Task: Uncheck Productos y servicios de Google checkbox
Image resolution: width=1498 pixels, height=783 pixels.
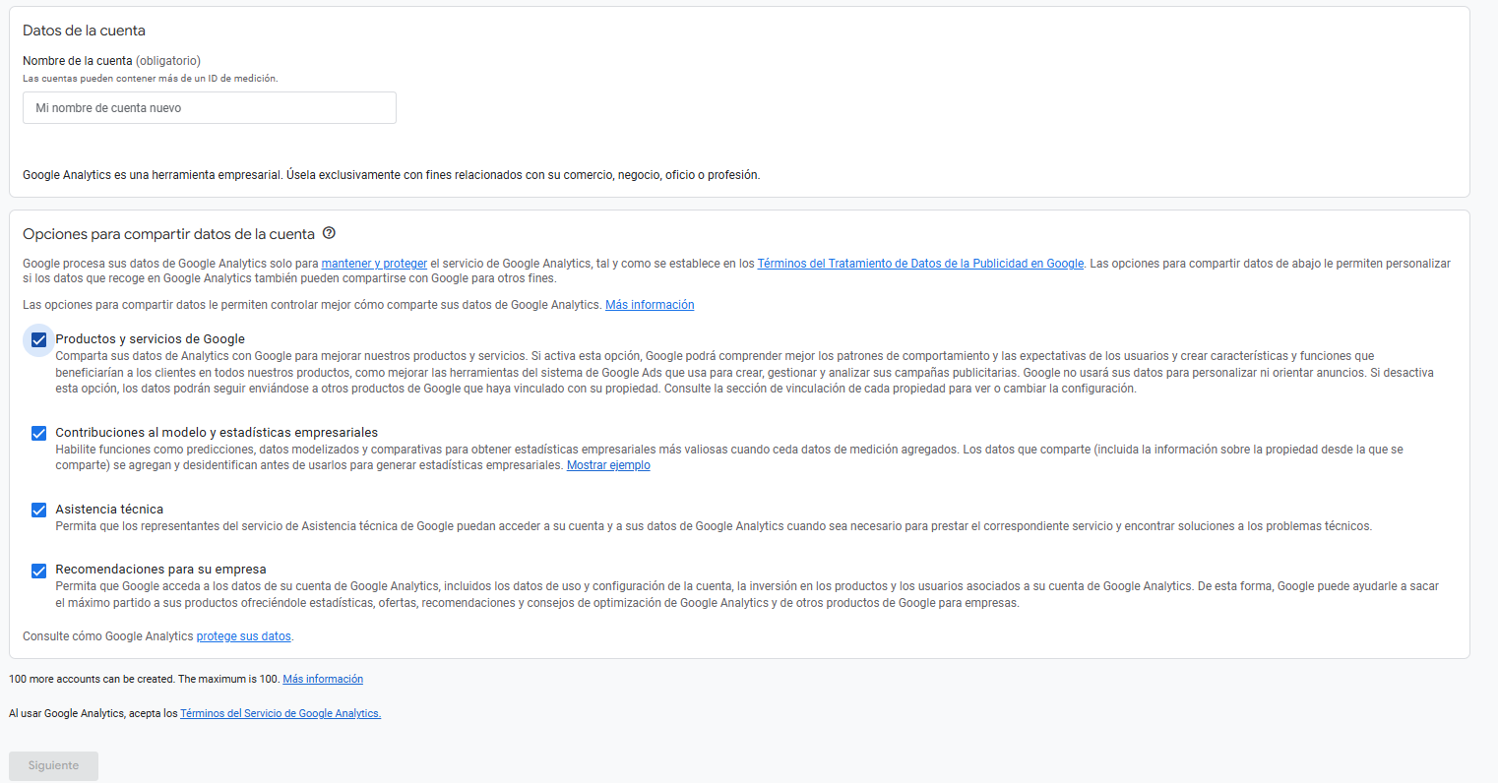Action: 39,340
